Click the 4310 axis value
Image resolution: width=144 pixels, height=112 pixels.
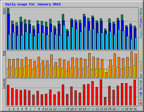coord(4,11)
